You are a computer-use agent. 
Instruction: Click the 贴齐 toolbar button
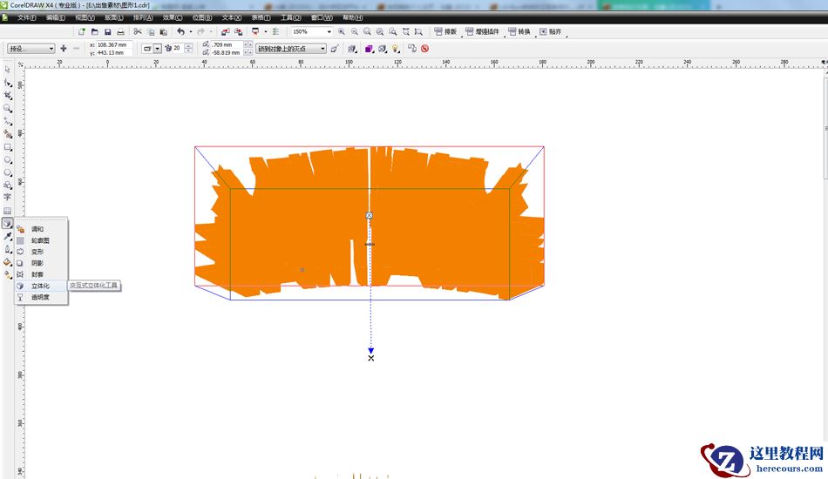coord(550,31)
